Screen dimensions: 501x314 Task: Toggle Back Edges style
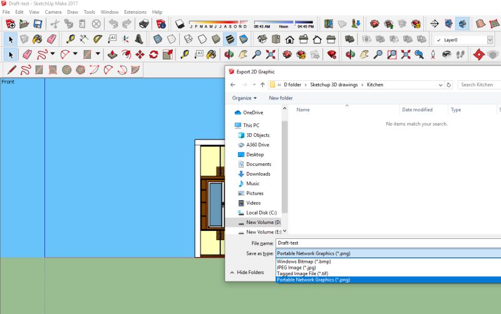pos(171,39)
